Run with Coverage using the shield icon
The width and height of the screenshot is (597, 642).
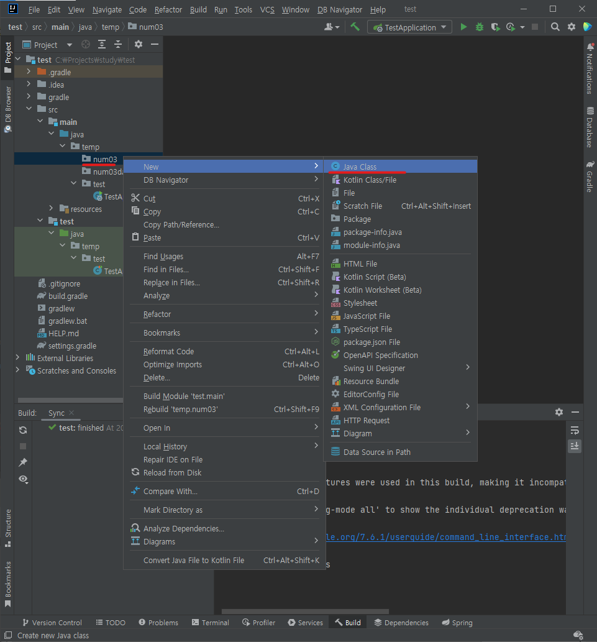pos(495,27)
